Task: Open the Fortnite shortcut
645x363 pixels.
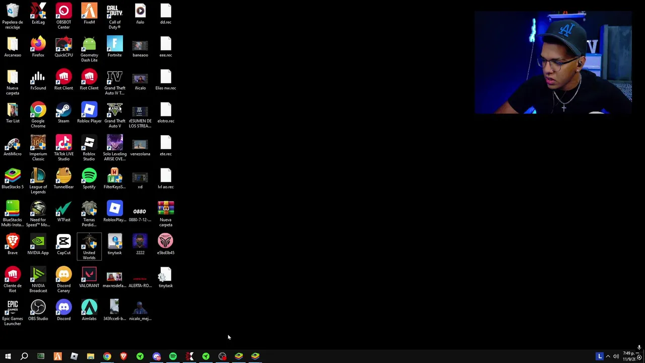Action: point(115,46)
